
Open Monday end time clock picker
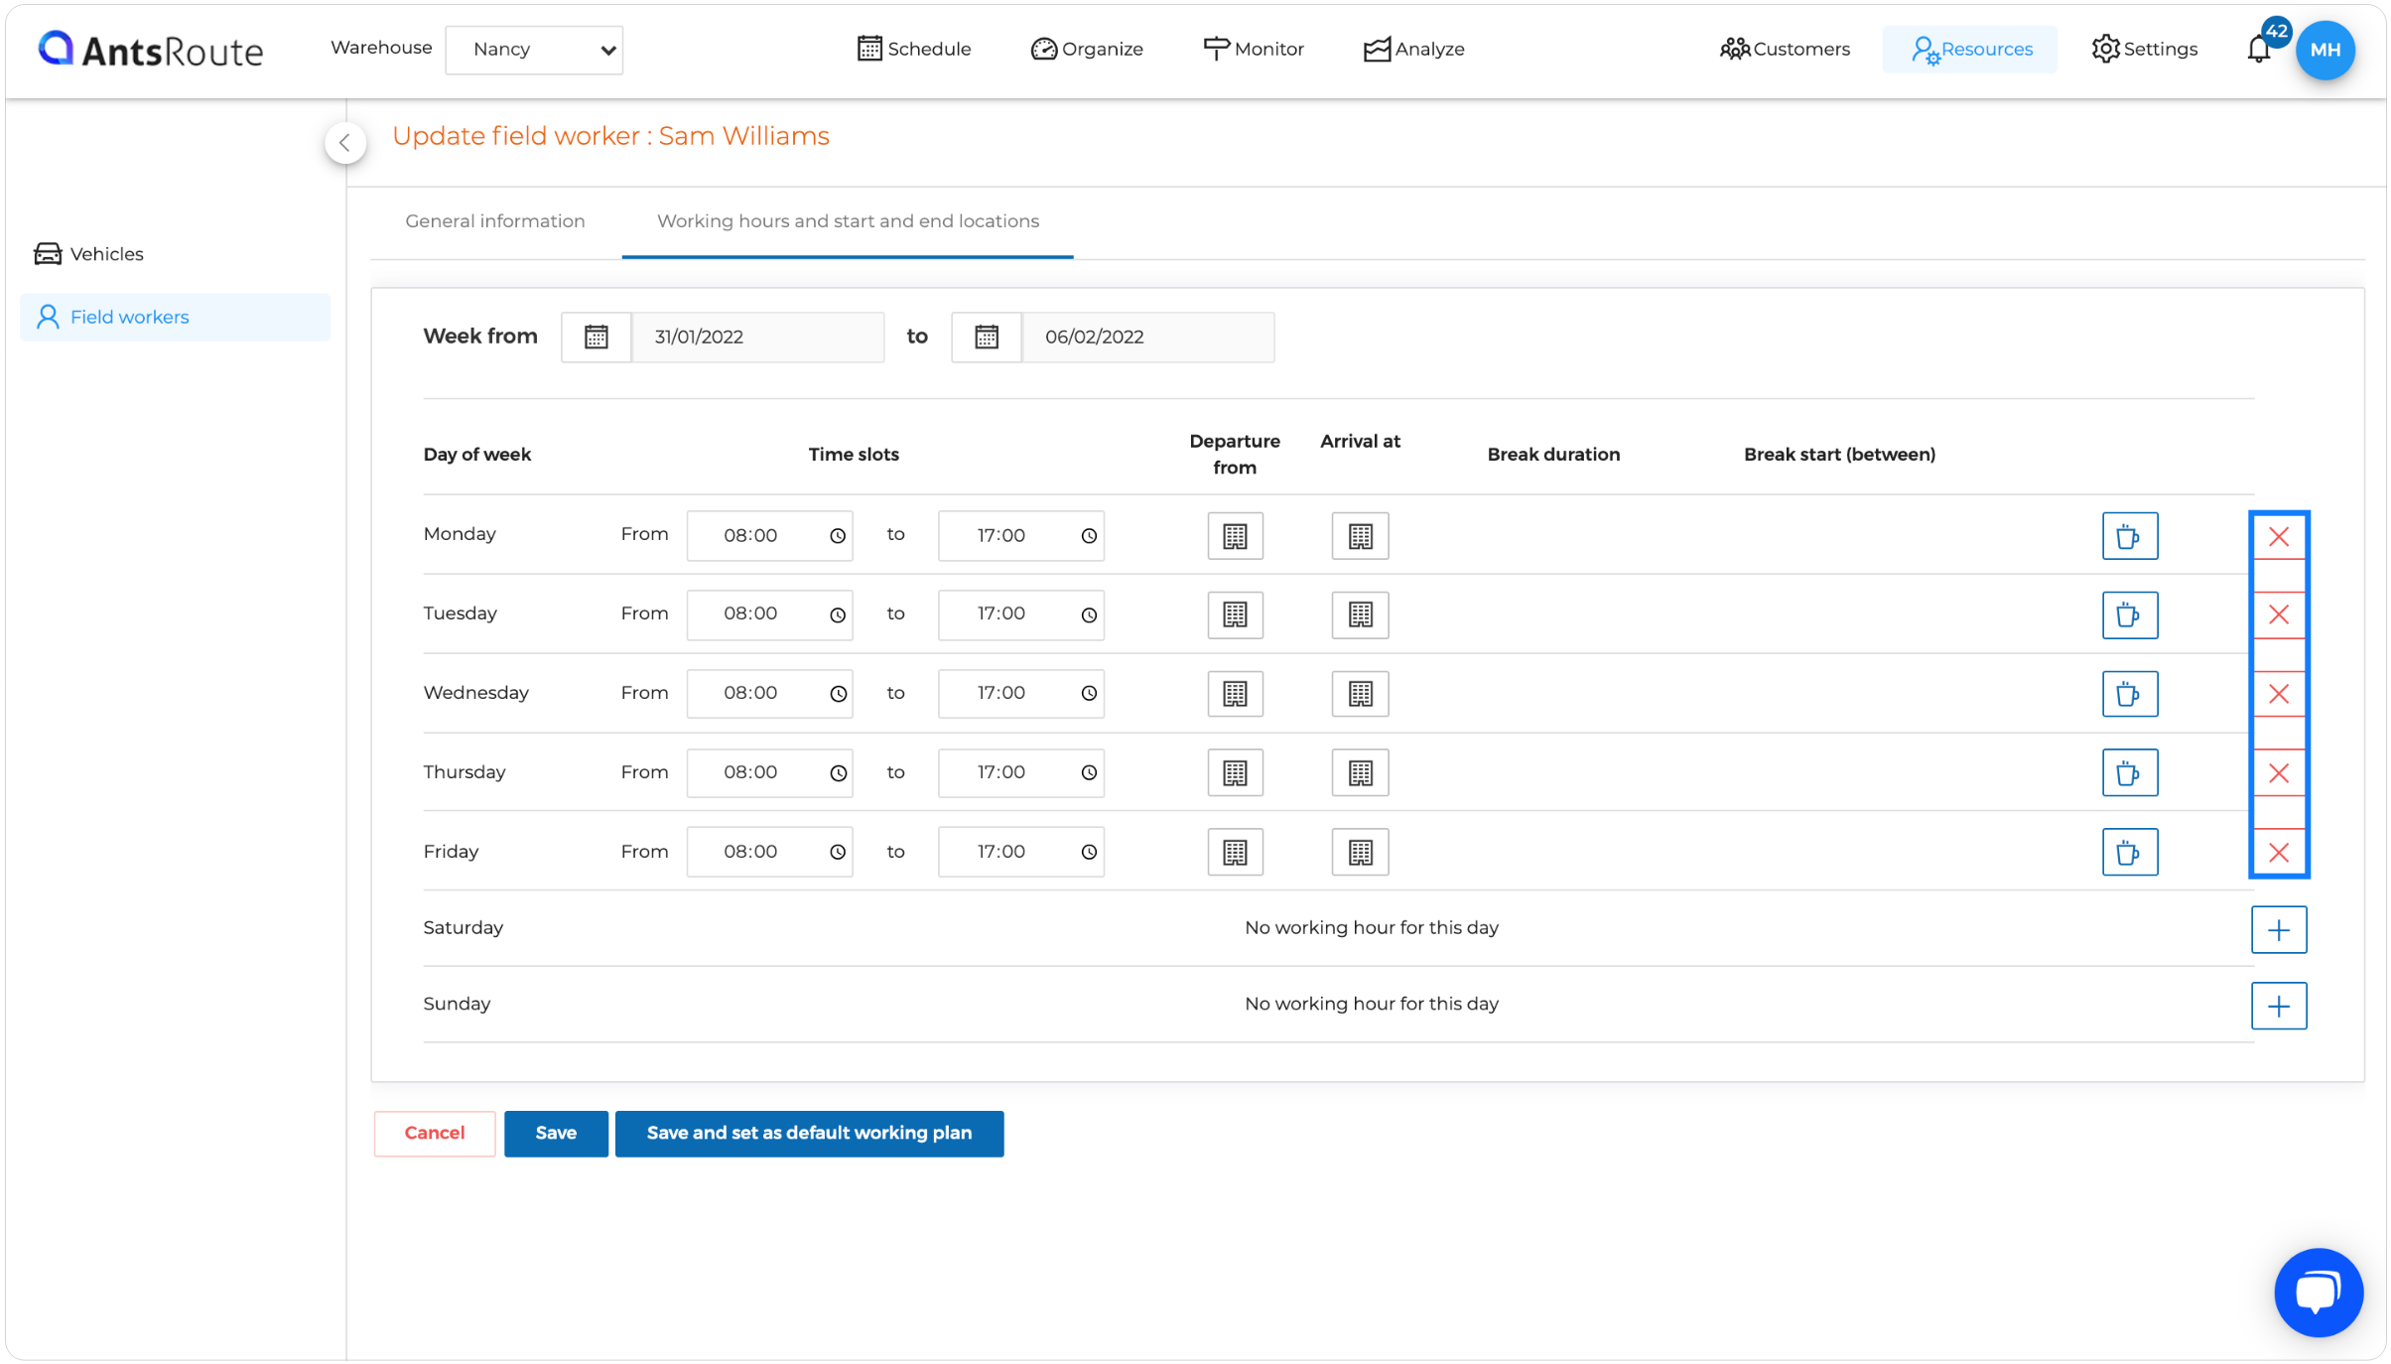(x=1089, y=536)
